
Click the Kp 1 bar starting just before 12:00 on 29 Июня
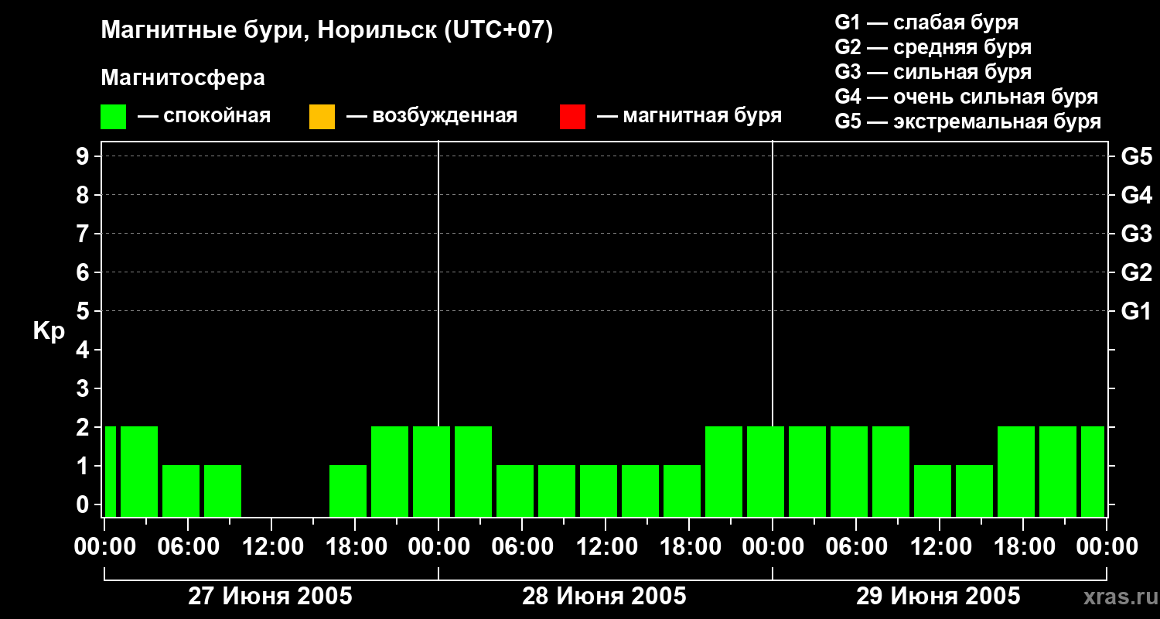click(x=933, y=491)
